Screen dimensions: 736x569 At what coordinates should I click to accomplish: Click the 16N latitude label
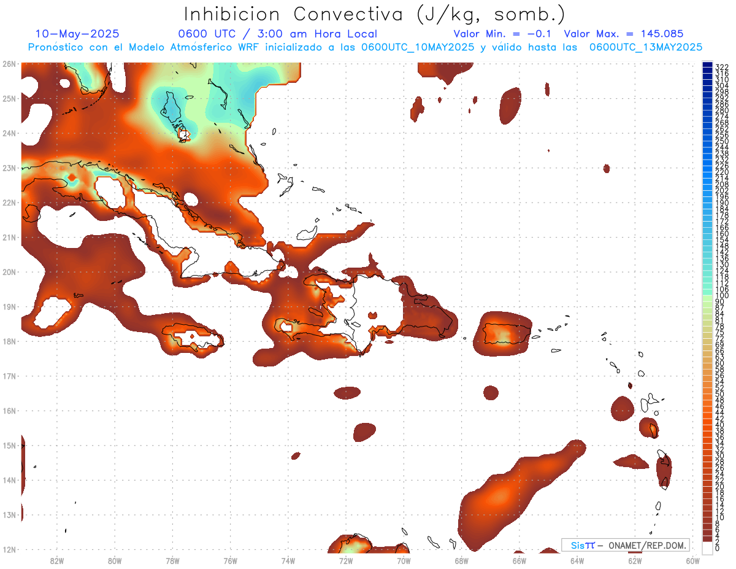9,410
